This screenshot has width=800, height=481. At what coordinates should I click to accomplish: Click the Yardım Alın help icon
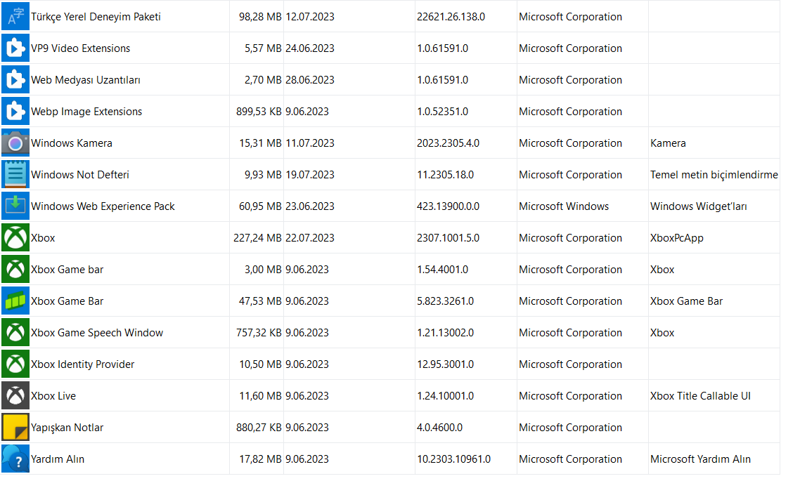[15, 459]
